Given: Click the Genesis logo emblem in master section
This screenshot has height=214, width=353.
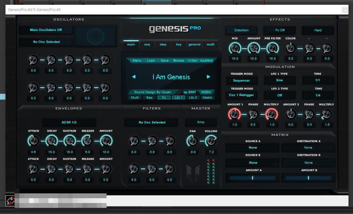Looking at the screenshot, I should 193,173.
